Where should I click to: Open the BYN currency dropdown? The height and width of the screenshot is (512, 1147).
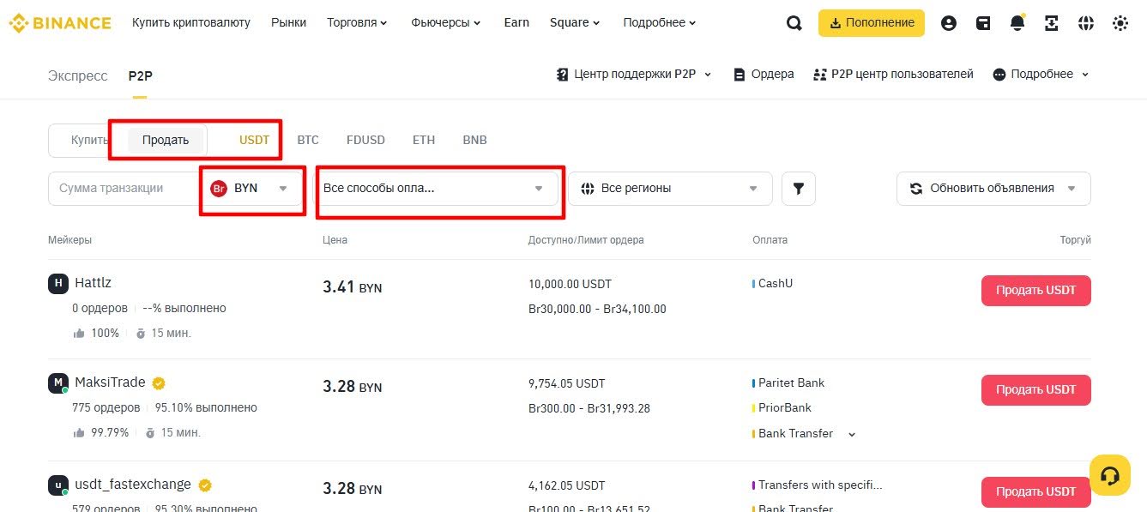tap(252, 190)
